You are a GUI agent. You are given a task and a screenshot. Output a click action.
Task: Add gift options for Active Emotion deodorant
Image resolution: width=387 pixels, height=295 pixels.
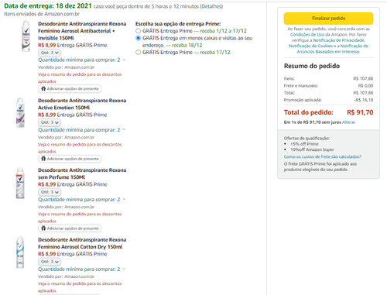point(70,159)
